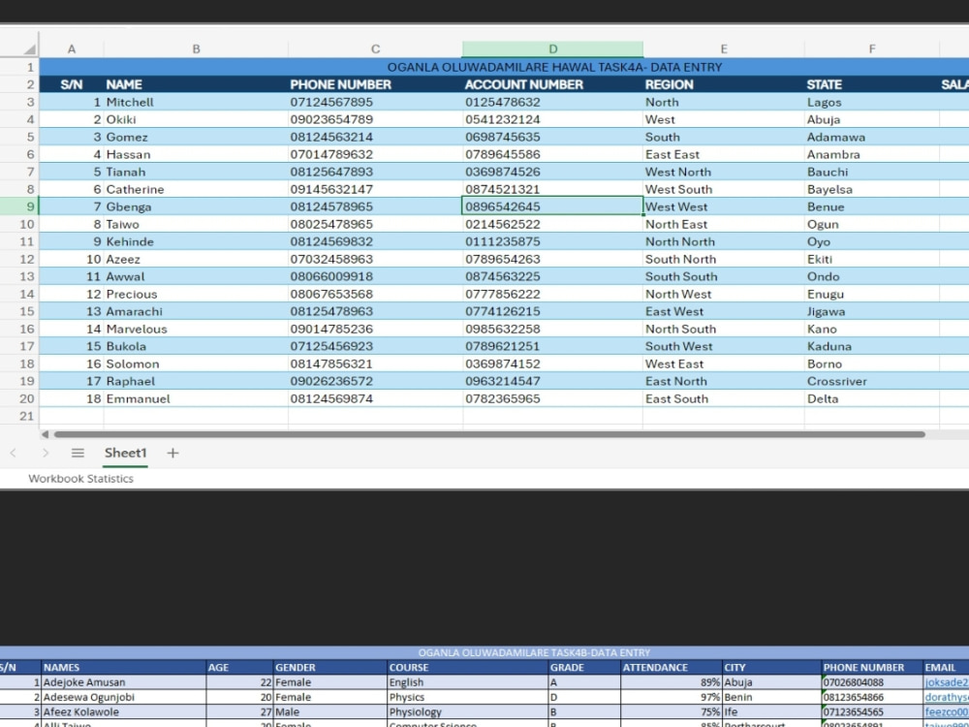969x727 pixels.
Task: Select column A header
Action: pyautogui.click(x=72, y=49)
